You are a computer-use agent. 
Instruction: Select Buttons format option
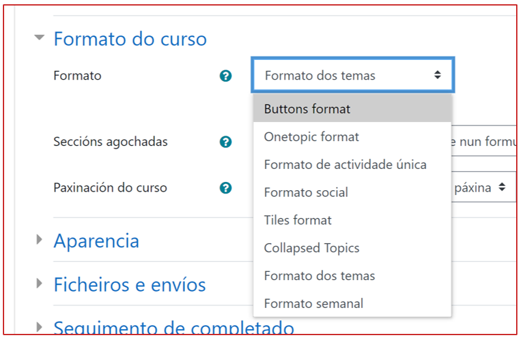tap(307, 109)
